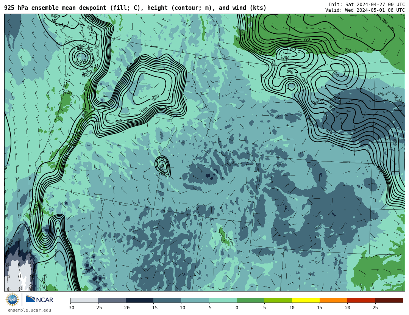Click the 15 tick label on the colorbar
This screenshot has height=315, width=409.
pyautogui.click(x=320, y=308)
